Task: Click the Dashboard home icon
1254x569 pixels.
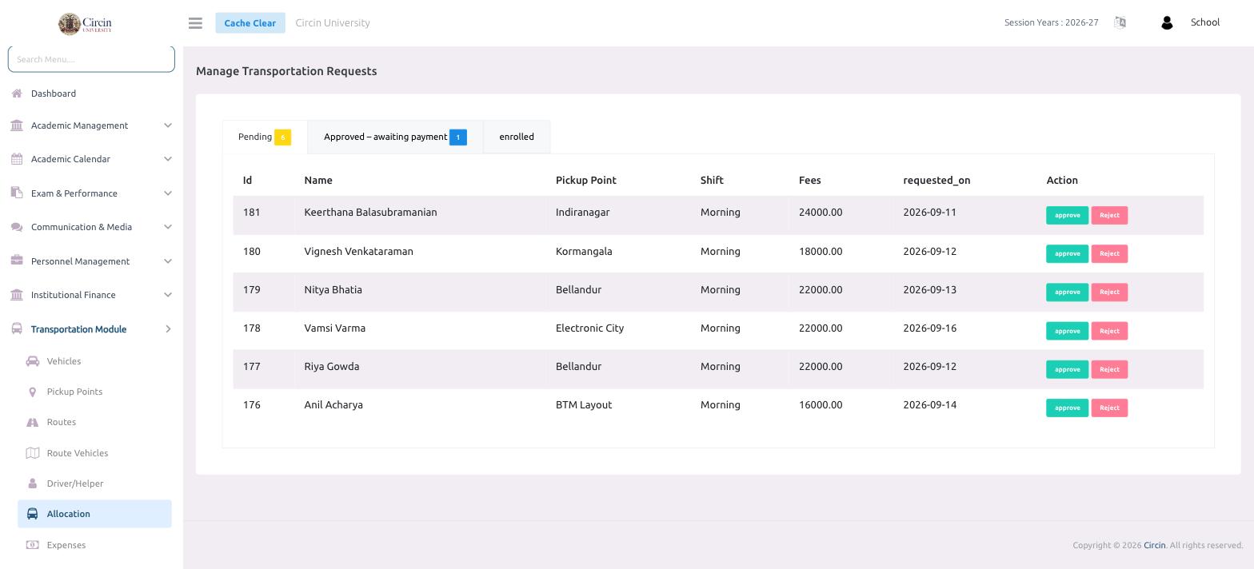Action: tap(17, 94)
